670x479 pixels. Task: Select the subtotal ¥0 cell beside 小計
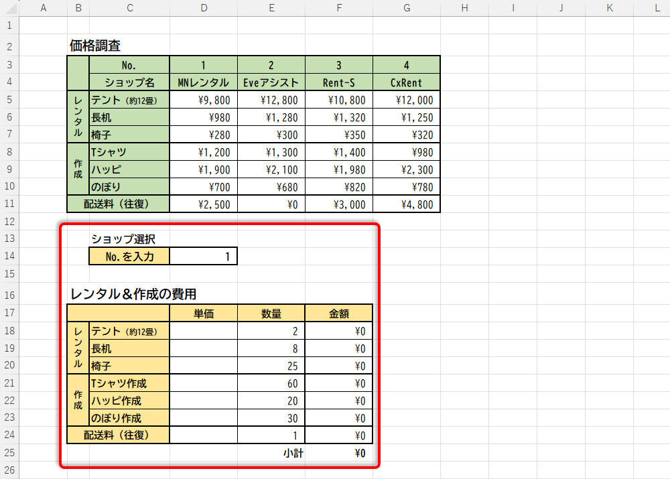click(339, 453)
